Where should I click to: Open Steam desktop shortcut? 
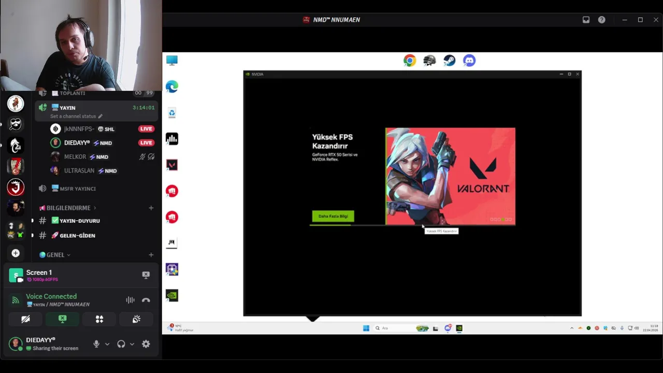[450, 61]
